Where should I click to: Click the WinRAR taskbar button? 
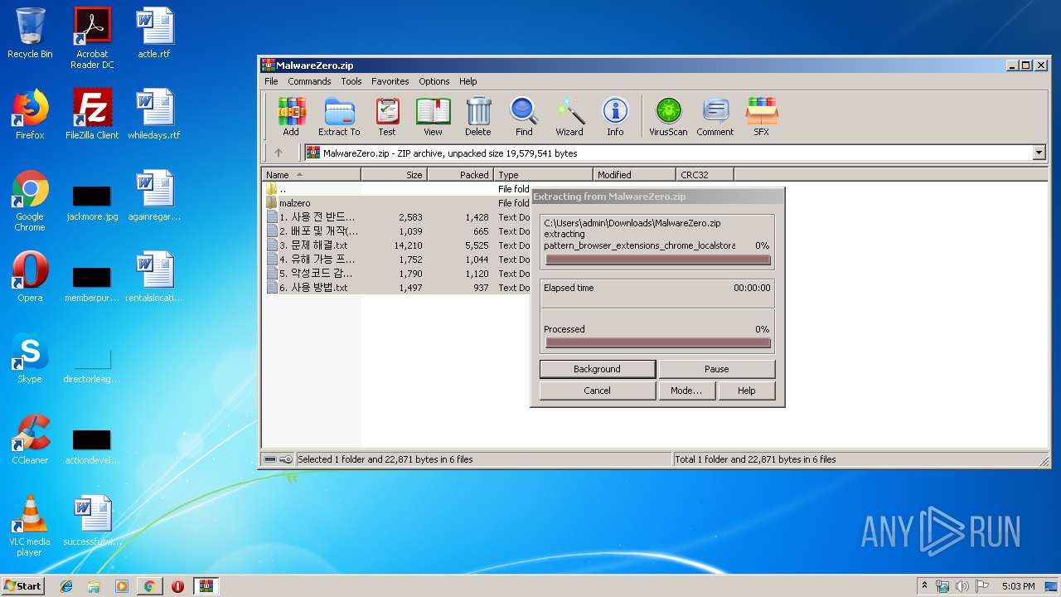[206, 586]
